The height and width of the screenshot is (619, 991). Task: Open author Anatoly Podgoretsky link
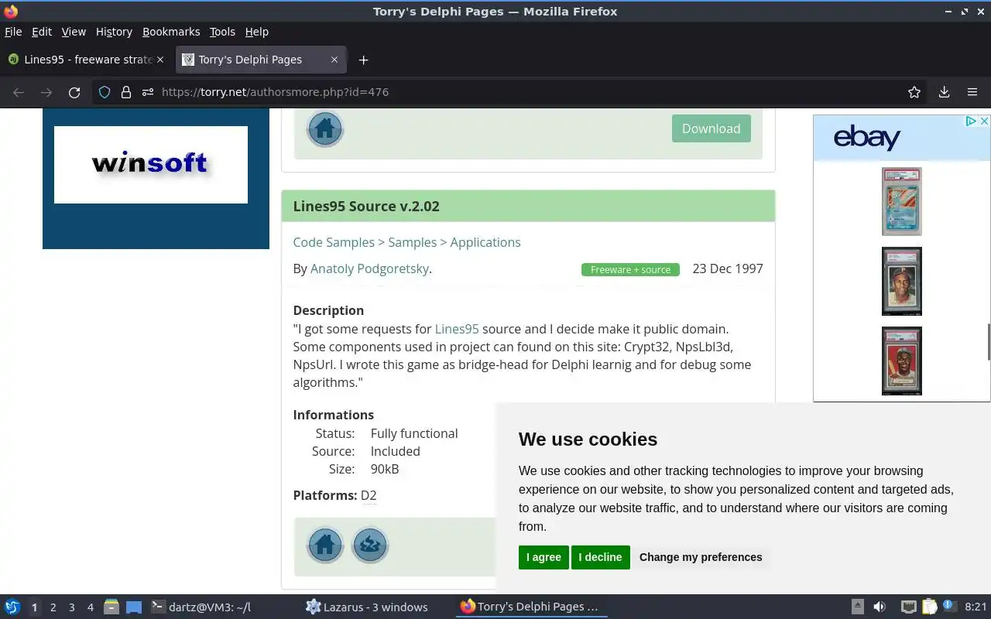pos(369,268)
